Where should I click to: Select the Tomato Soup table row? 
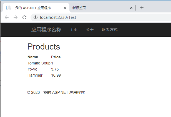pos(44,63)
